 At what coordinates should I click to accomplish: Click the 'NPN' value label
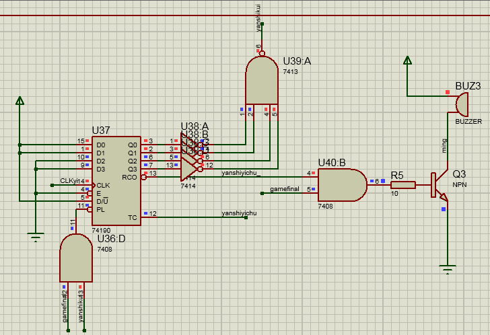click(460, 185)
